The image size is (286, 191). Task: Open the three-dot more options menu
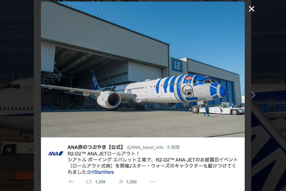coord(153,181)
